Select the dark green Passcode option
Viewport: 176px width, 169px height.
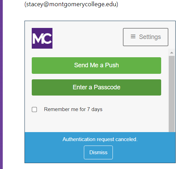click(96, 87)
